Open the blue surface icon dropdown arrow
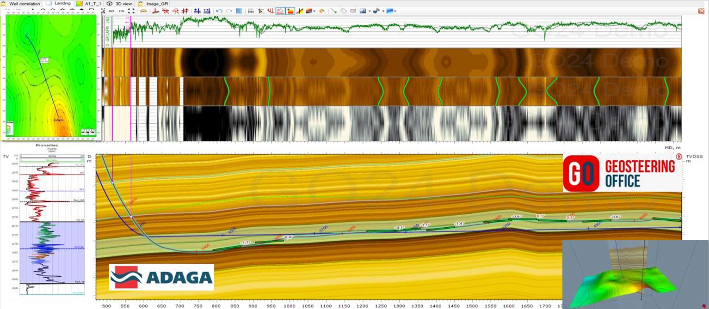Image resolution: width=709 pixels, height=309 pixels. tap(395, 11)
